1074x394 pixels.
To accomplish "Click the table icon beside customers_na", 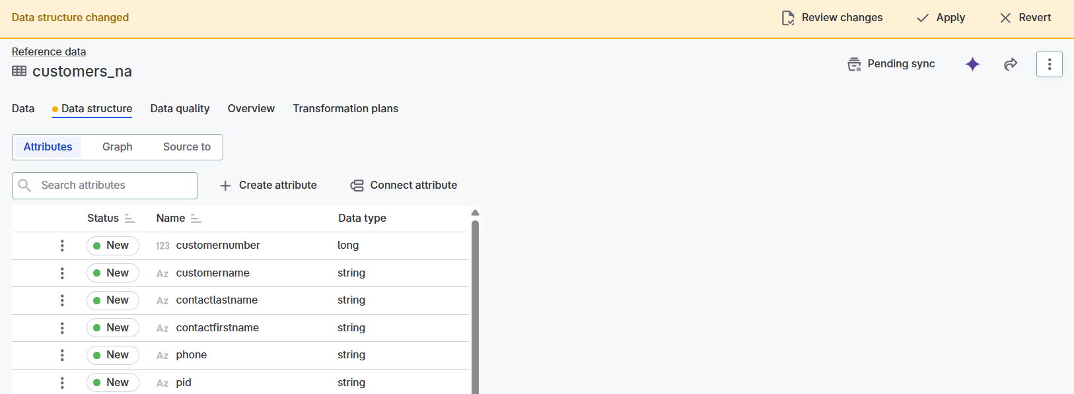I will click(x=19, y=71).
